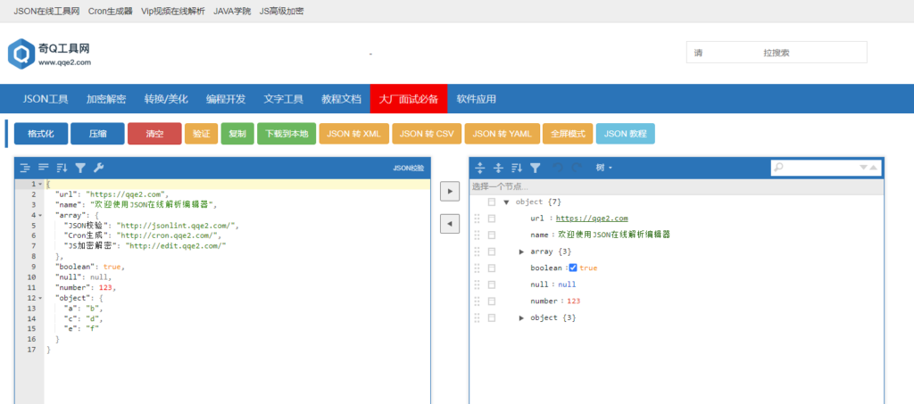Click the JSON 转 XML button
The image size is (914, 404).
click(353, 134)
